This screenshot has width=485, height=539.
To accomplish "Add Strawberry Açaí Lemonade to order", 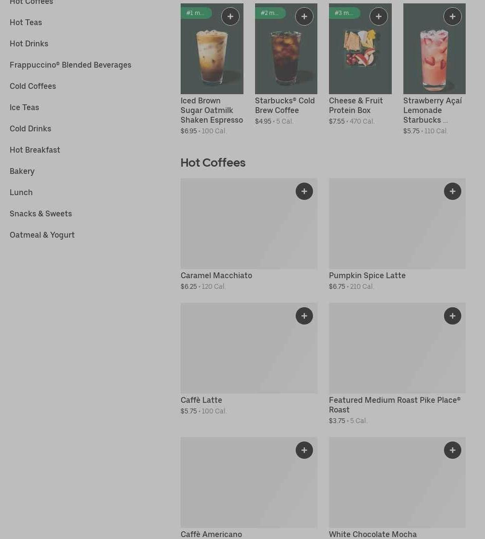I will [452, 16].
